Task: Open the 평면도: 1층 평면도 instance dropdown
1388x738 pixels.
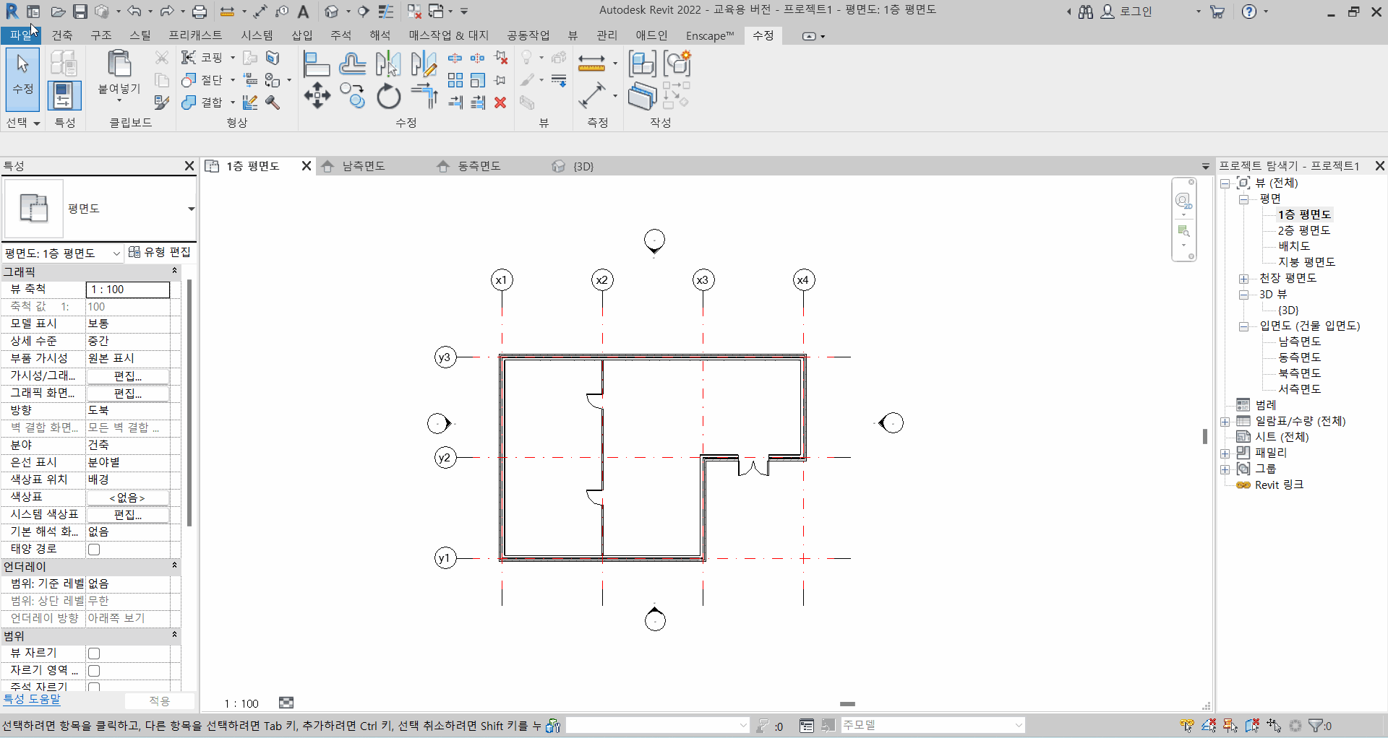Action: tap(116, 253)
